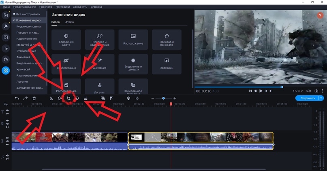Click the red playhead marker on the ruler
The height and width of the screenshot is (171, 327).
(171, 104)
